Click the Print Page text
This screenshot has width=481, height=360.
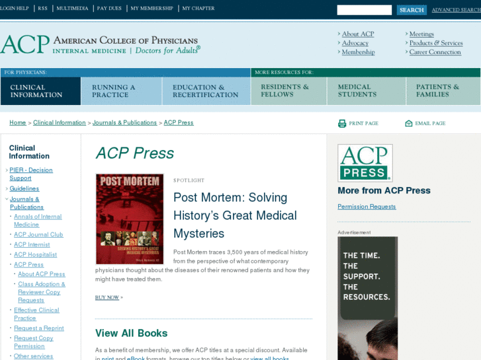point(363,124)
